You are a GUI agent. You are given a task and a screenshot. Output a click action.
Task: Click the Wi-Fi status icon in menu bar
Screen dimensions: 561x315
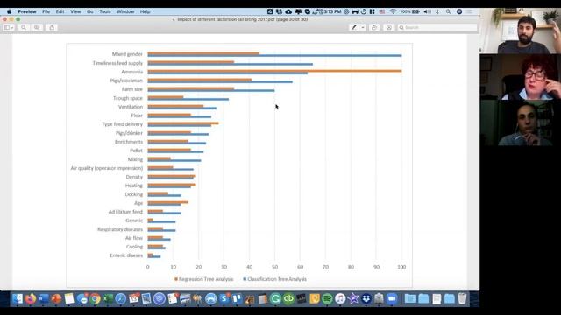pyautogui.click(x=394, y=11)
